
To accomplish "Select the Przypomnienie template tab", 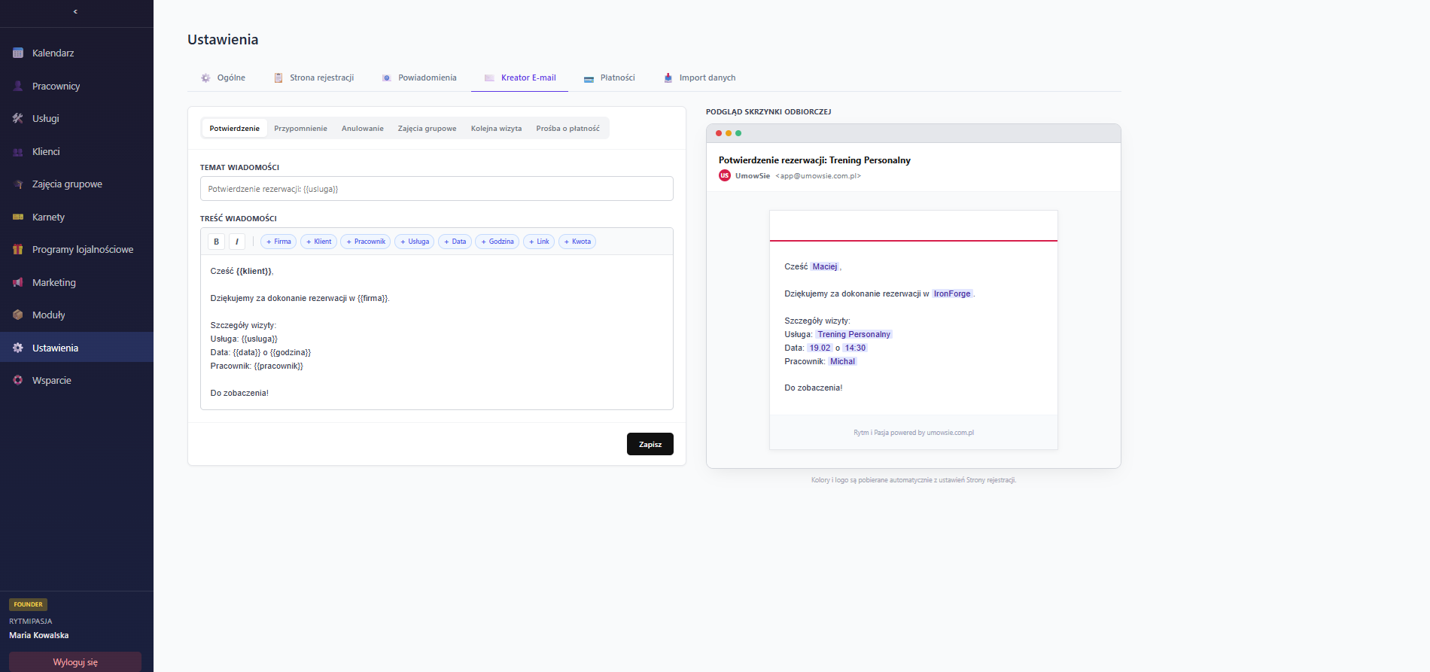I will point(300,128).
